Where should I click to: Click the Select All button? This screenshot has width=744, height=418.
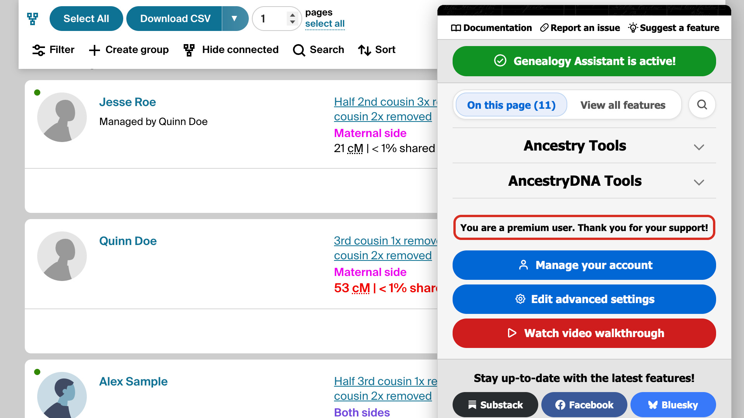[86, 19]
